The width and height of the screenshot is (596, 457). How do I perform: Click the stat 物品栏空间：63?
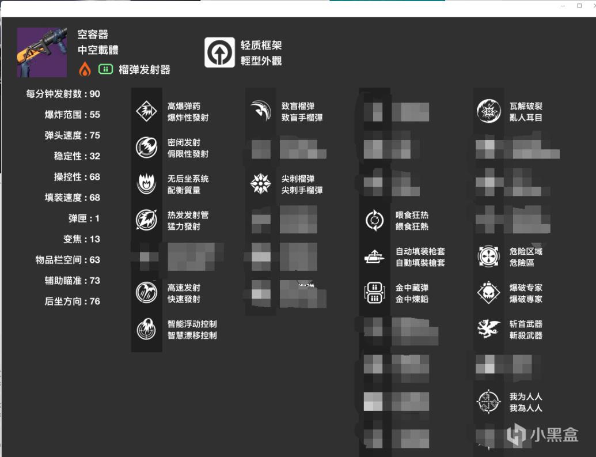point(67,260)
